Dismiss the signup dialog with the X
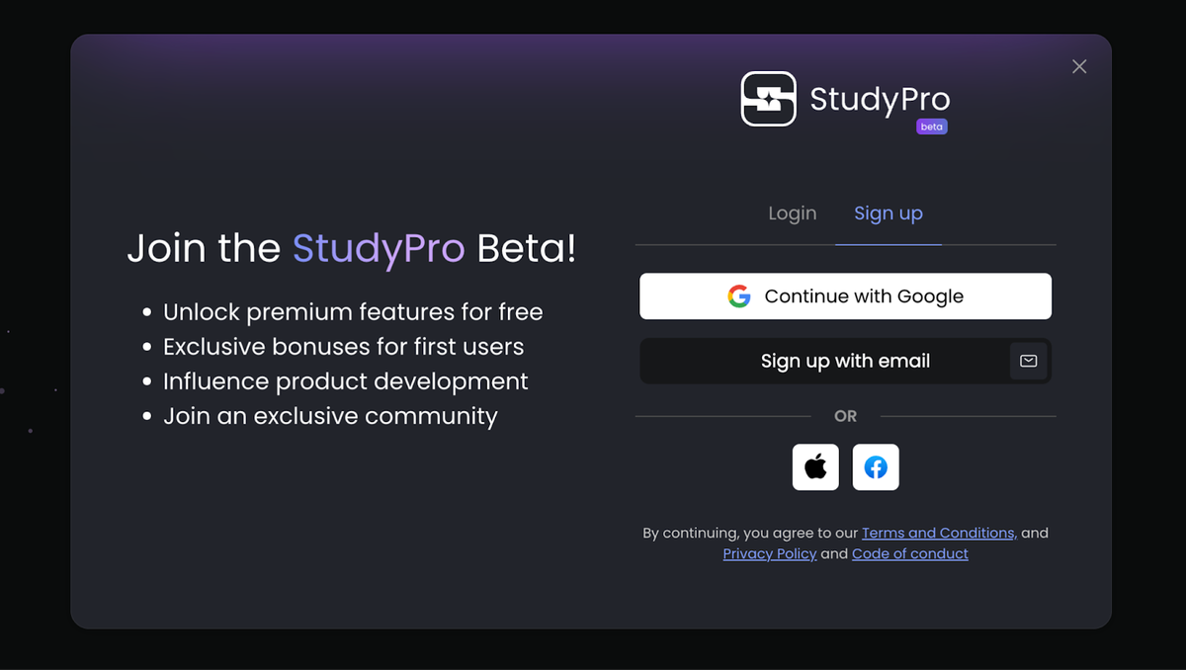 [1078, 66]
